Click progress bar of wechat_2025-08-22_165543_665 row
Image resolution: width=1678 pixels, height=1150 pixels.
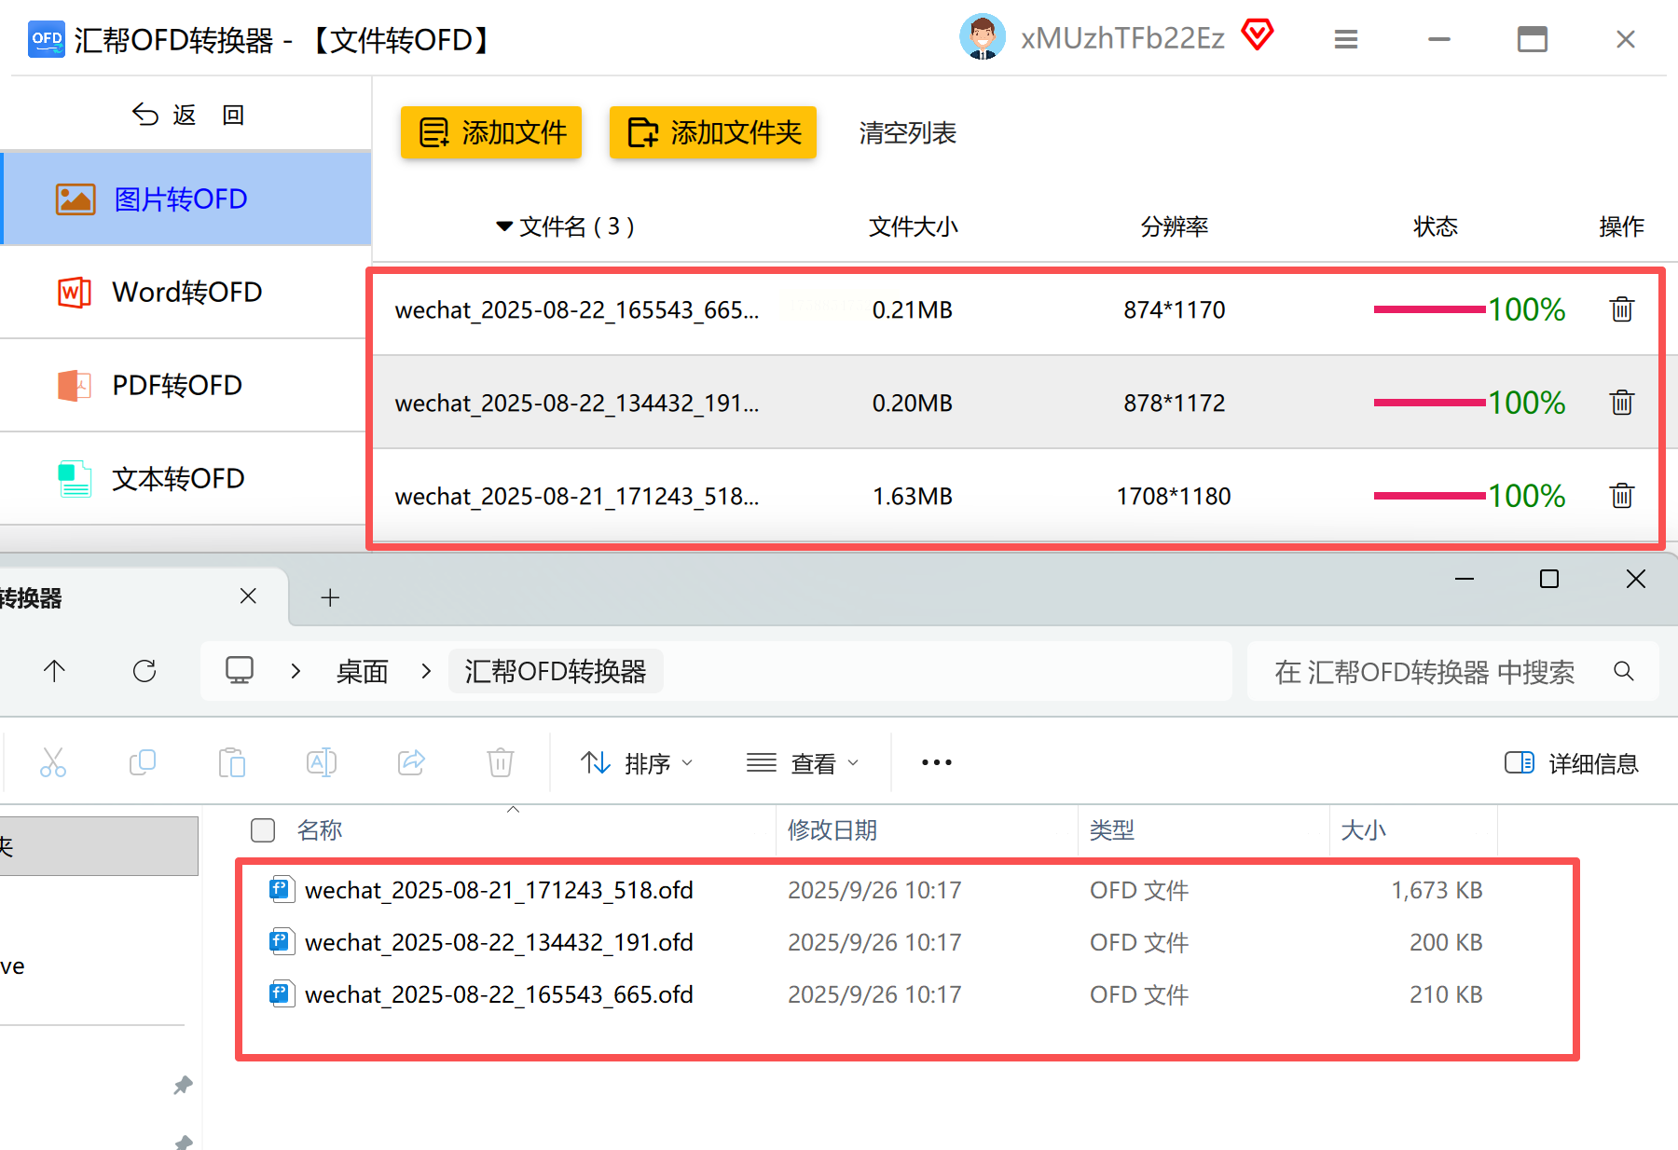[x=1430, y=309]
